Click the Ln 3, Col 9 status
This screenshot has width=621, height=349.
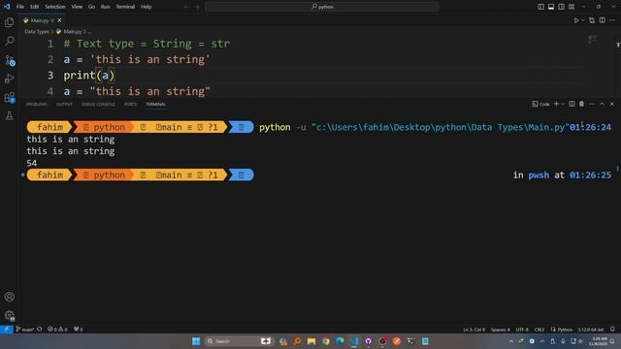(x=474, y=330)
